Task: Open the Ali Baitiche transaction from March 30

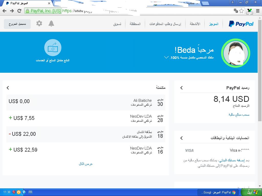Action: (86, 103)
